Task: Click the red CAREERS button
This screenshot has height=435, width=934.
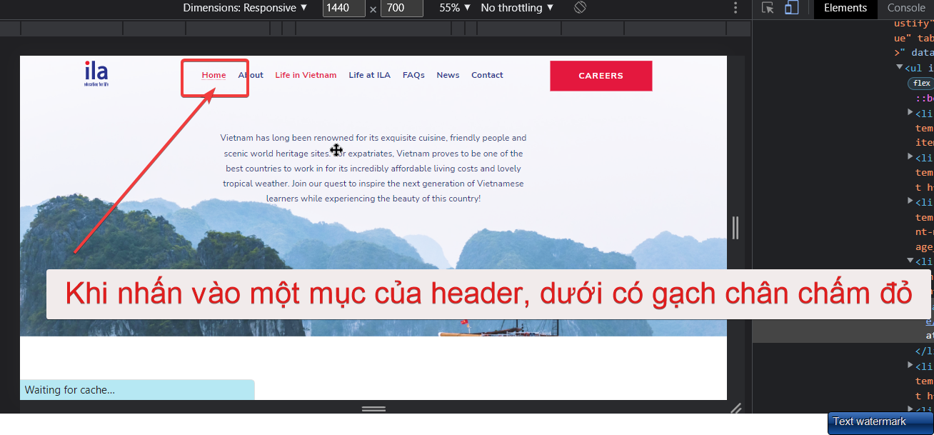Action: 601,76
